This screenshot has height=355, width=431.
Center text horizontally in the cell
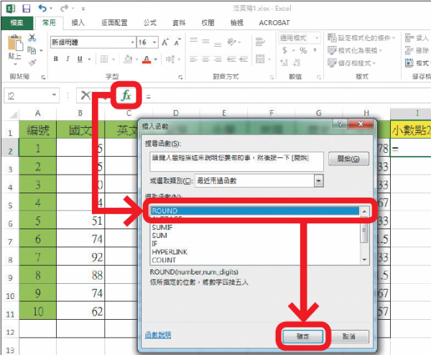[x=205, y=59]
